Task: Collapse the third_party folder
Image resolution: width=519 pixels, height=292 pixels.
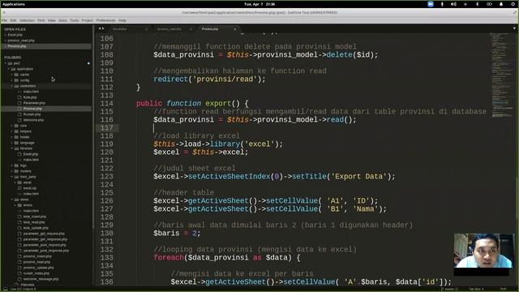Action: click(x=12, y=177)
